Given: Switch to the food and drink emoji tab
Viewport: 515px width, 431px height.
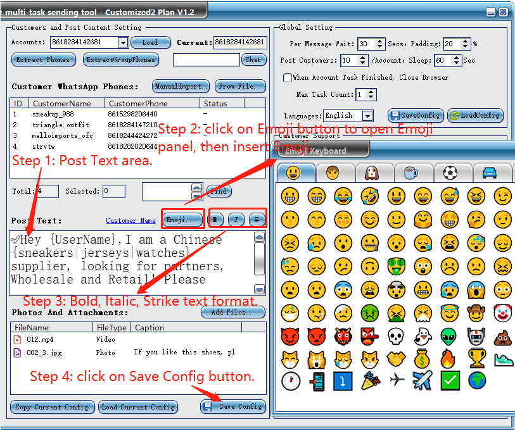Looking at the screenshot, I should (x=414, y=173).
